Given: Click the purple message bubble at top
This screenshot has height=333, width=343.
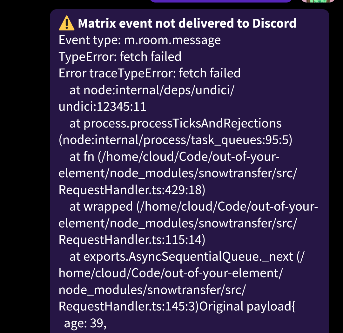Looking at the screenshot, I should click(x=220, y=1).
